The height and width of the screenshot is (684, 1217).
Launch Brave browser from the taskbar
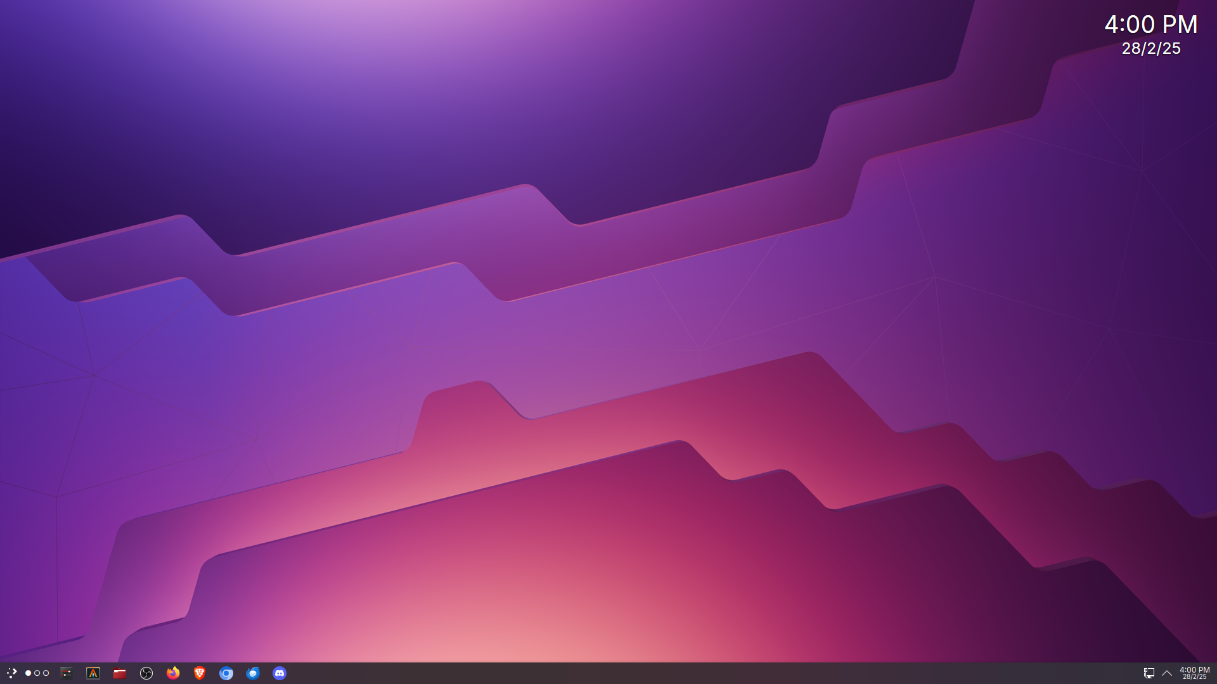pyautogui.click(x=200, y=673)
